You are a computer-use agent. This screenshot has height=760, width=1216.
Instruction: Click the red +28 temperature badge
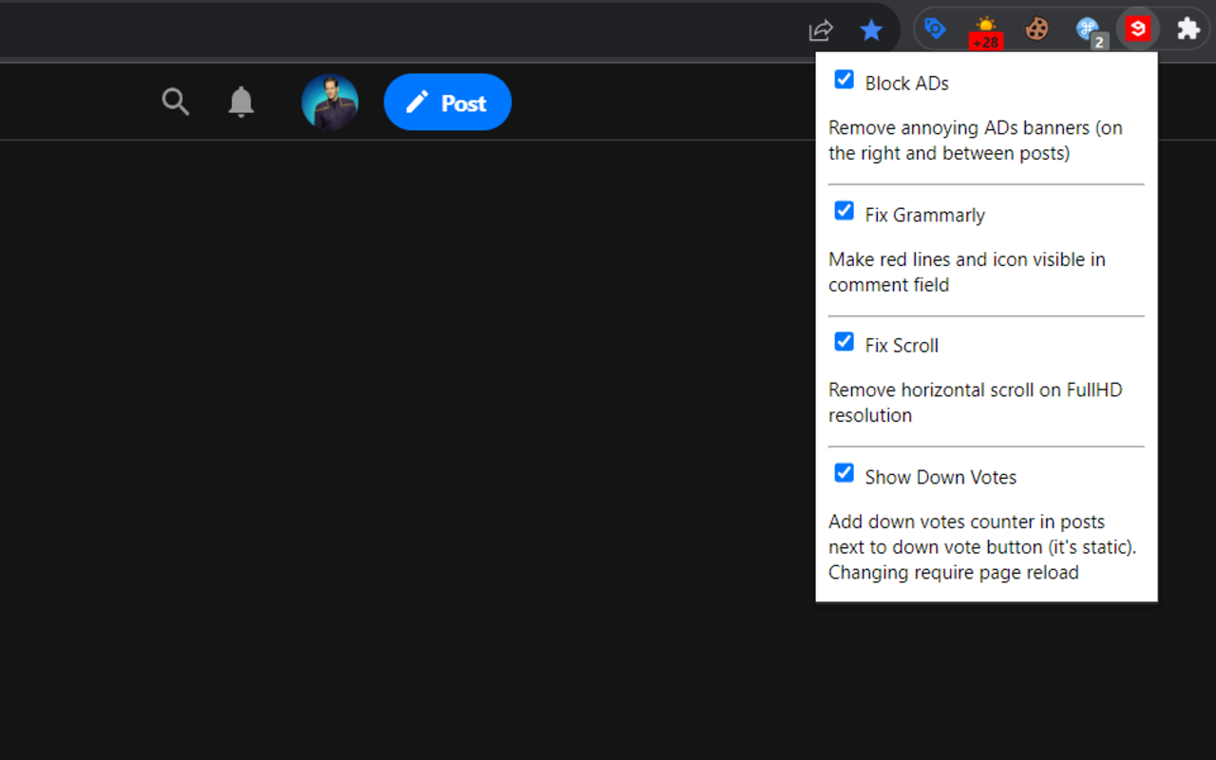986,40
